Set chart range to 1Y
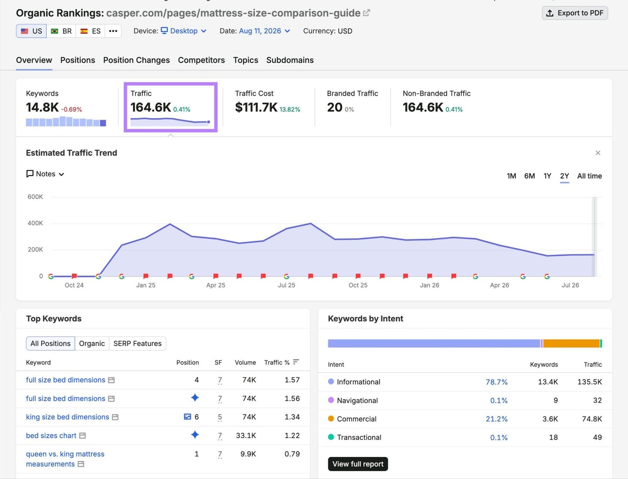 [x=547, y=176]
